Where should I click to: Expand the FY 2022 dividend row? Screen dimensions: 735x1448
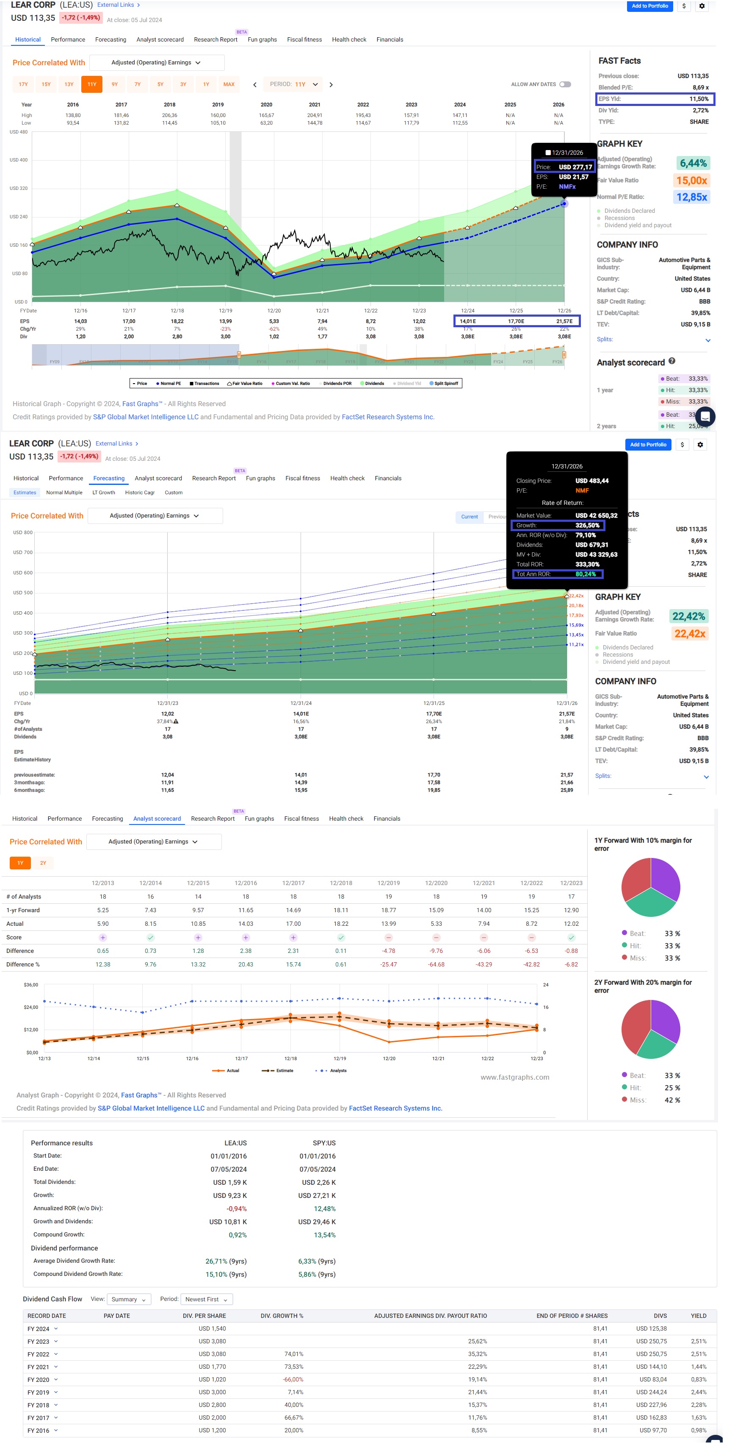(x=56, y=1354)
